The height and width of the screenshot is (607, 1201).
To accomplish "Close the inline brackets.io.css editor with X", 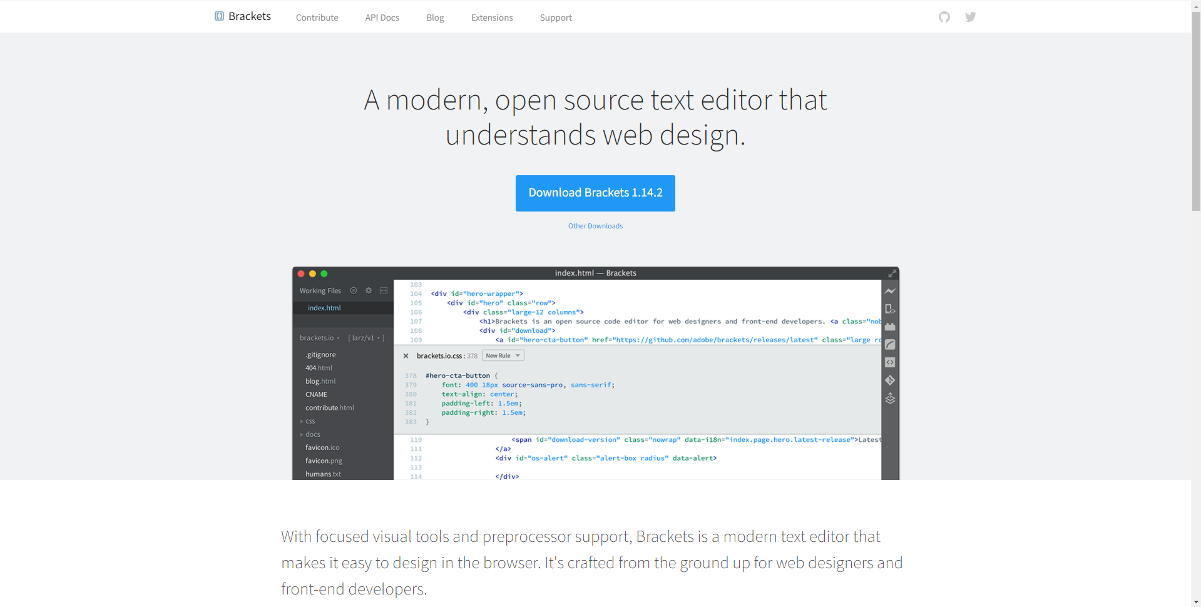I will (406, 356).
